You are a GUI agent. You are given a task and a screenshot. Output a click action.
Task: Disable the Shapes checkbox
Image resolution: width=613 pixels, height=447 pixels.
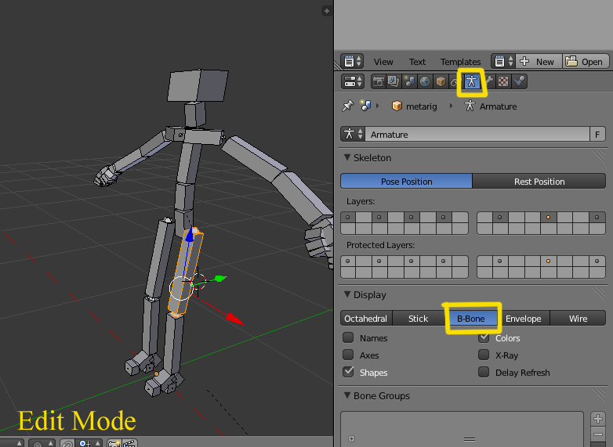point(348,372)
